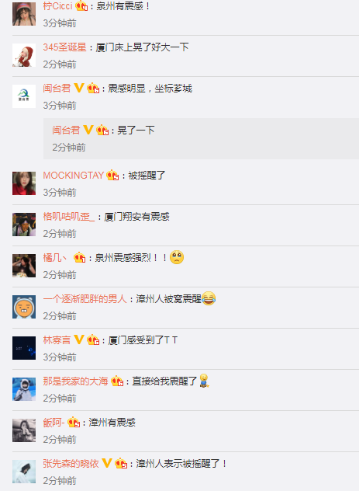Screen dimensions: 359x491
Task: Open 格叽咕叽歪_ username link
Action: click(69, 217)
